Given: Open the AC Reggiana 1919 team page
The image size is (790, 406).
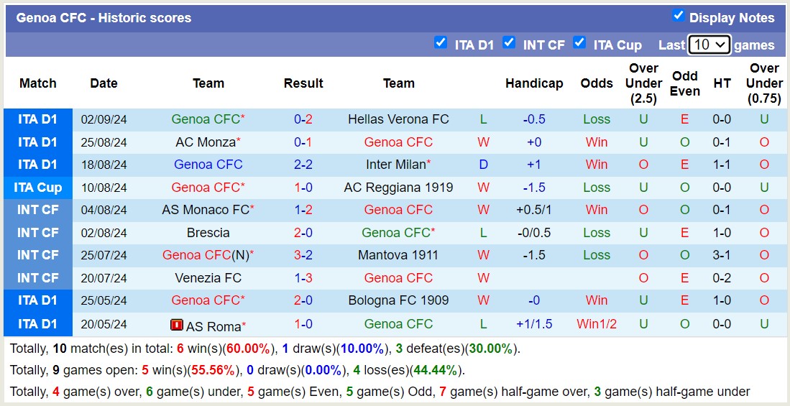Looking at the screenshot, I should pos(398,188).
